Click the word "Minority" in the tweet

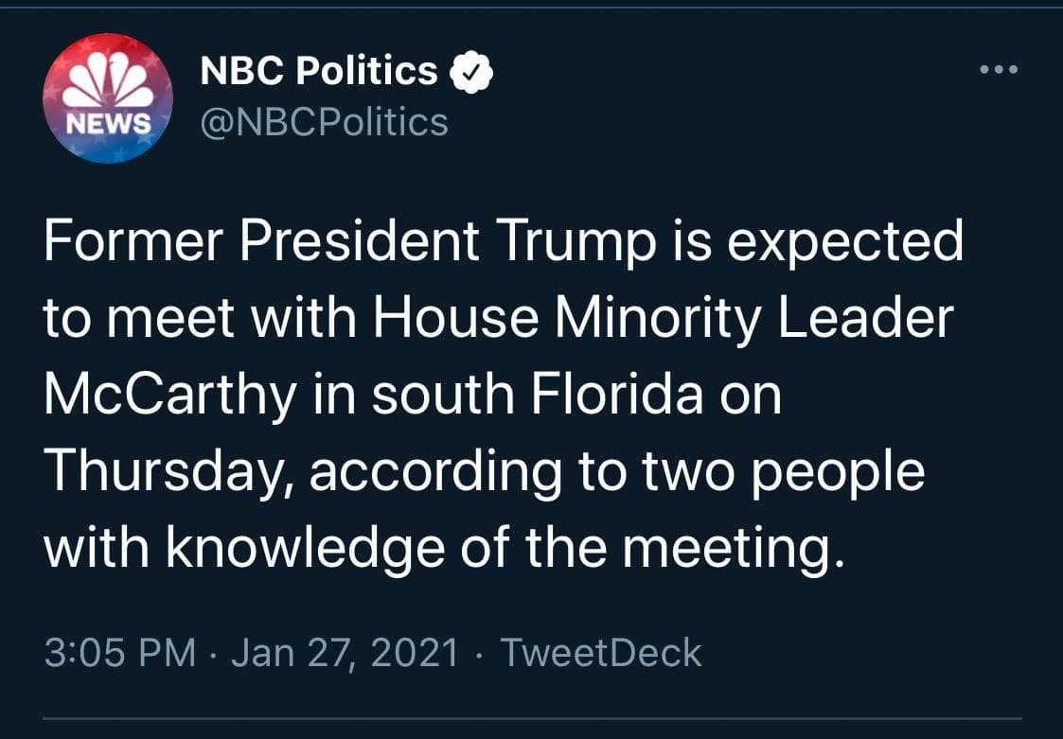tap(658, 319)
